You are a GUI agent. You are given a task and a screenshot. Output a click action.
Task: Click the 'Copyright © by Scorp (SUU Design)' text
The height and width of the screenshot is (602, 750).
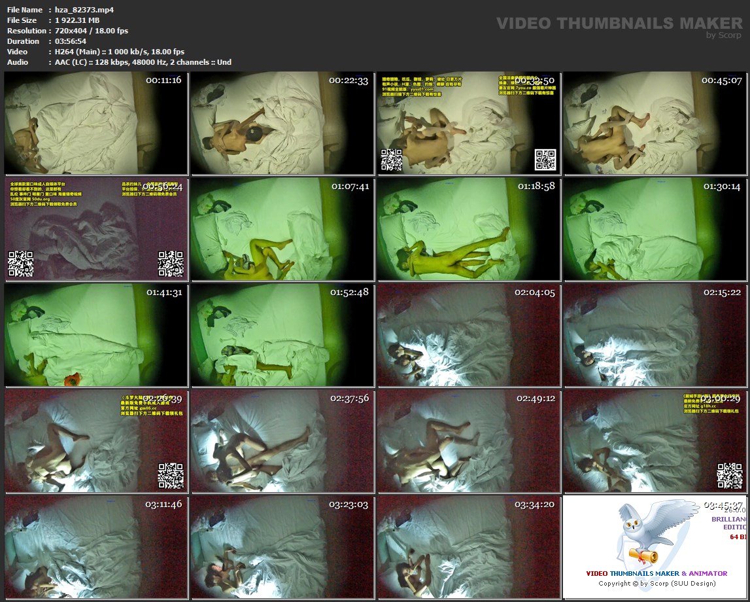[x=656, y=583]
